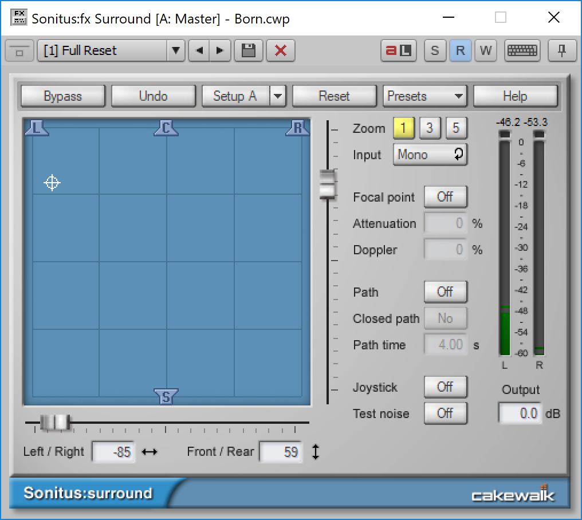582x520 pixels.
Task: Open the Presets menu
Action: tap(424, 96)
